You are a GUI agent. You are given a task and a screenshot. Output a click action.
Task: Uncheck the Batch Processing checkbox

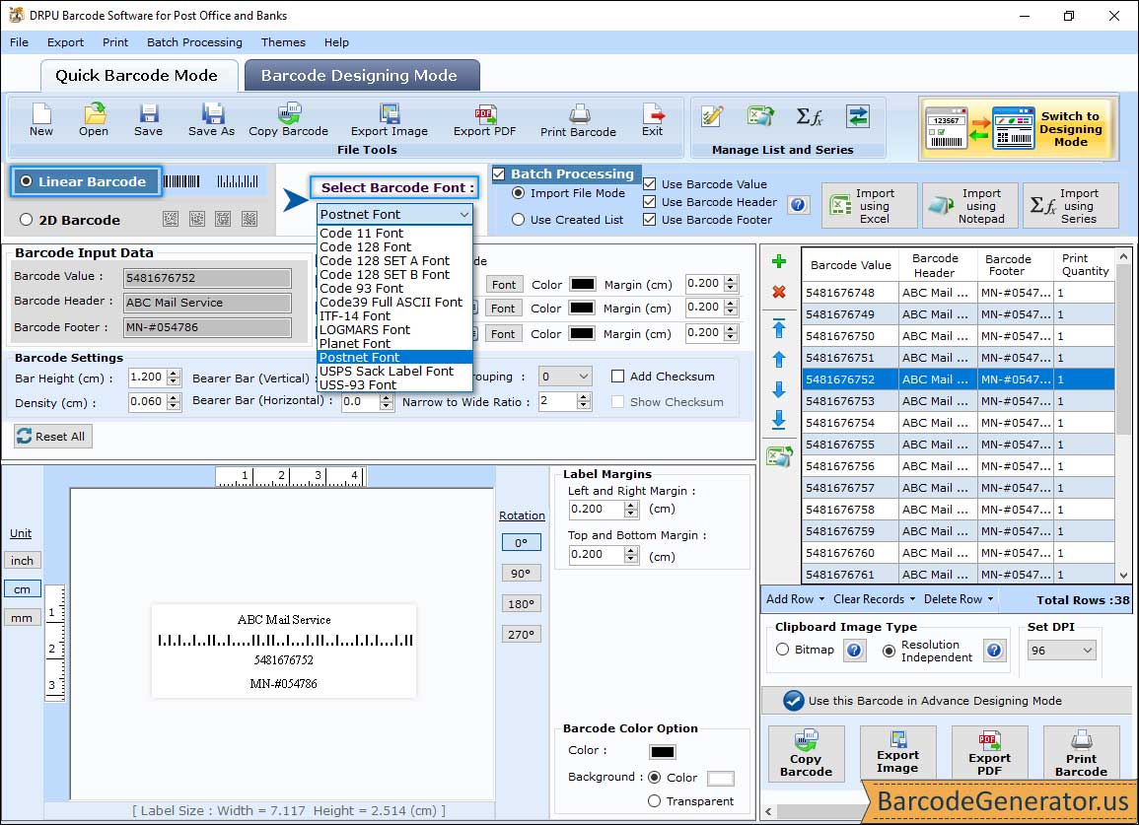[498, 173]
